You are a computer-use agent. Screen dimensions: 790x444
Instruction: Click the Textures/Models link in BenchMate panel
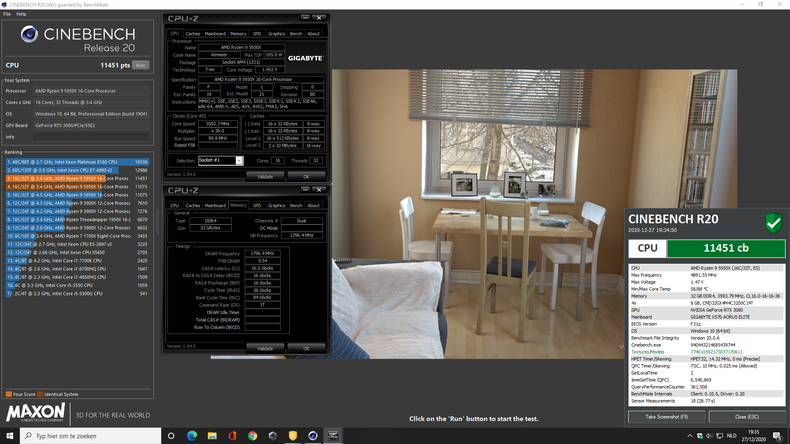pos(648,352)
